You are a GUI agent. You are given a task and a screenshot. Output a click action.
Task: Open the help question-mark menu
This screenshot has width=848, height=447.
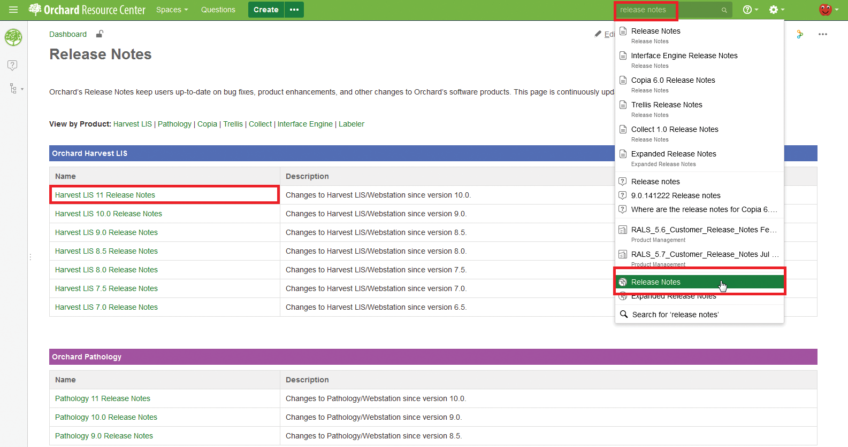[x=750, y=10]
